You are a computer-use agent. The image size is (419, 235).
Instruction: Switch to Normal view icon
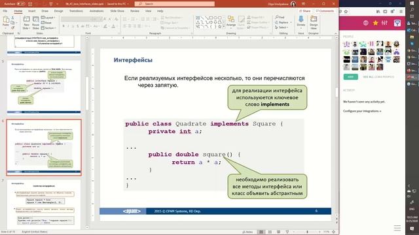click(x=261, y=232)
